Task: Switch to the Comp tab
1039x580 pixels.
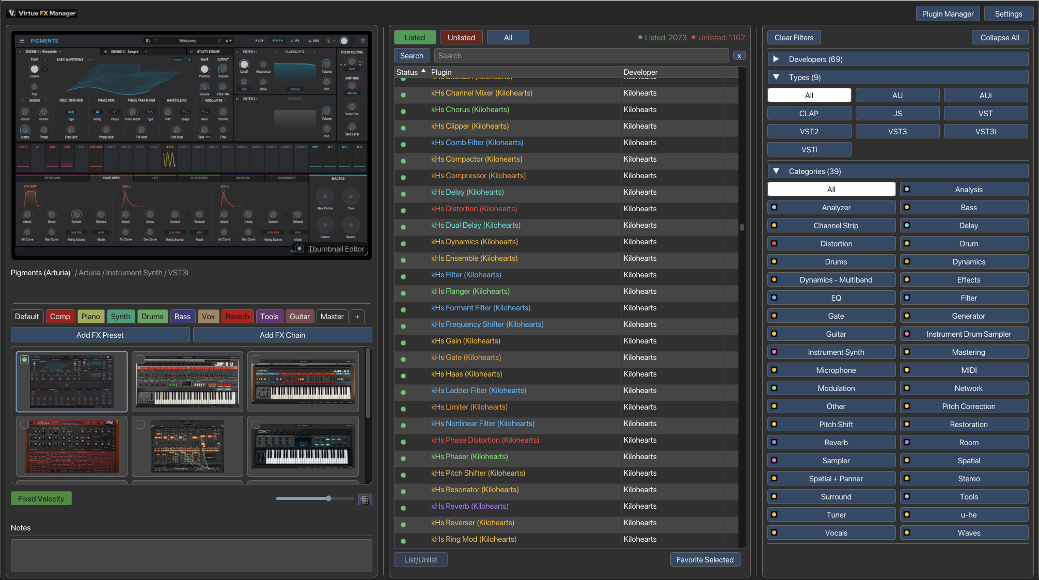Action: pyautogui.click(x=60, y=317)
